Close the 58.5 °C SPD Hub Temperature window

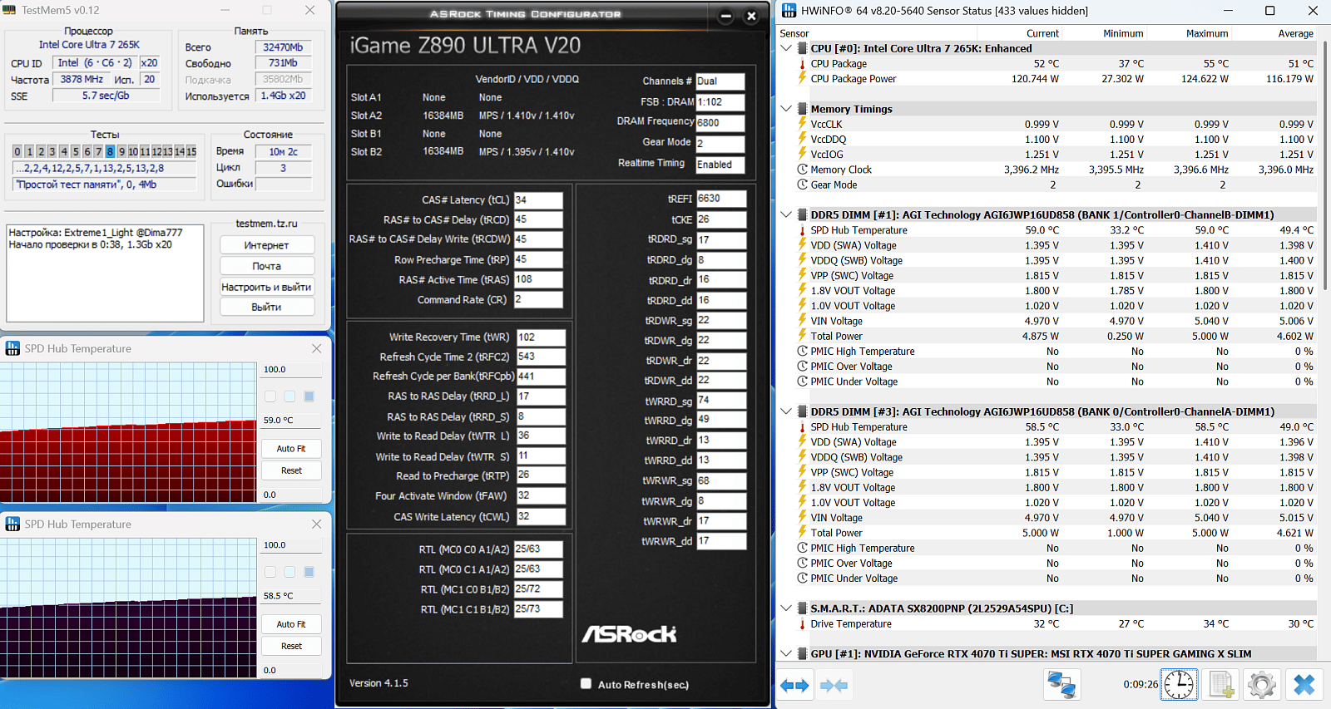click(316, 524)
